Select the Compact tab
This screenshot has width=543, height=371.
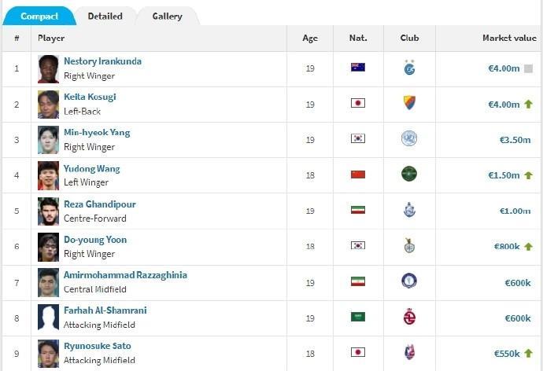tap(39, 17)
